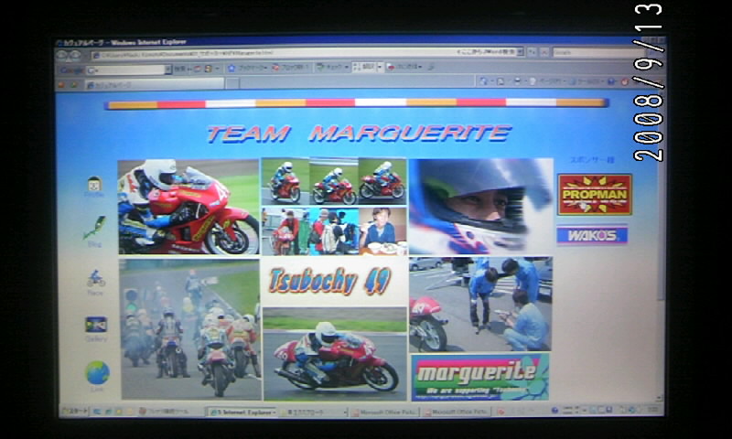Open the Race motorcycle icon
732x439 pixels.
[95, 282]
